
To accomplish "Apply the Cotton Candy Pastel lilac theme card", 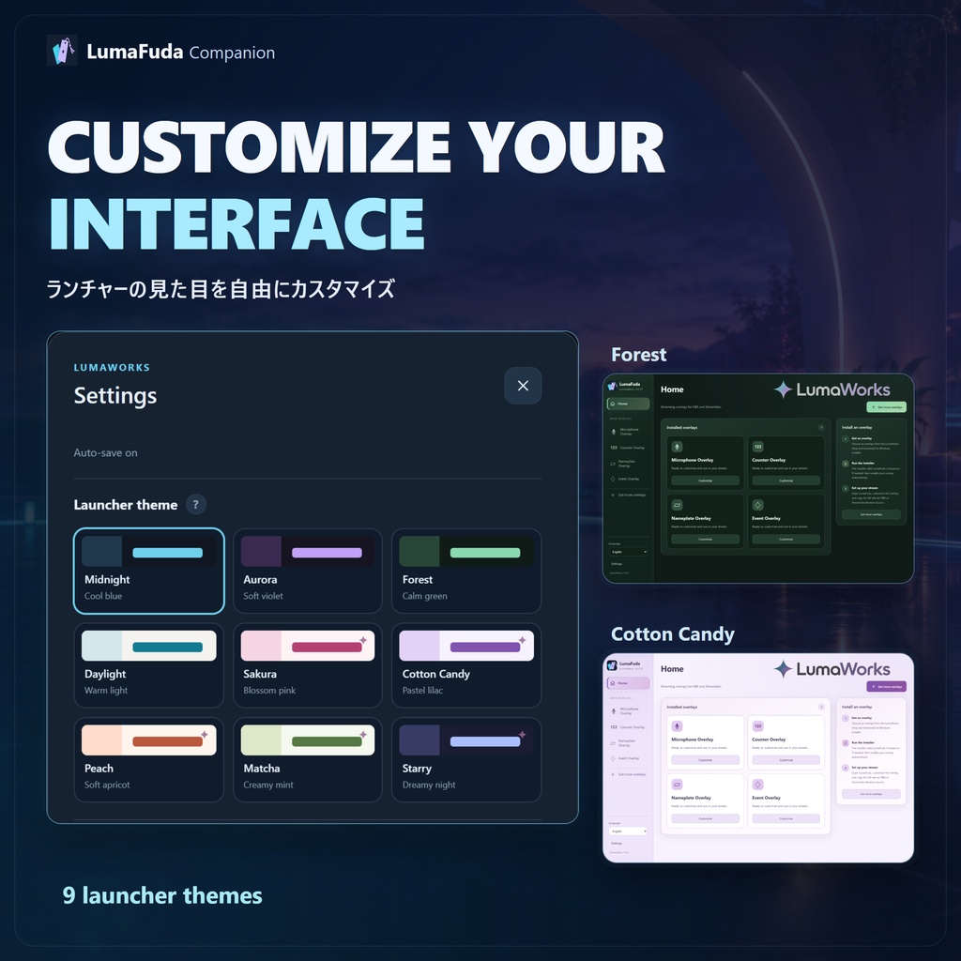I will 466,665.
